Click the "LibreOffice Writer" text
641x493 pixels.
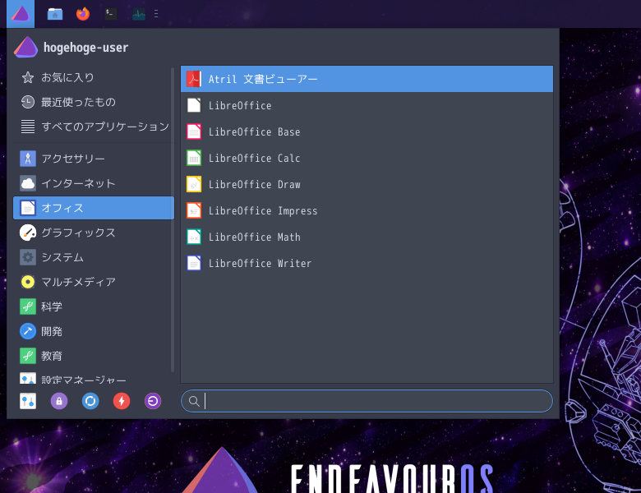click(x=260, y=263)
